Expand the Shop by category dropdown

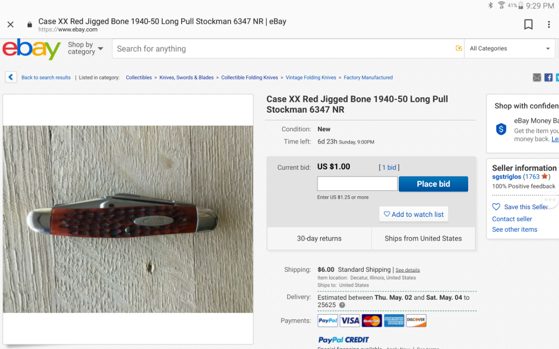pos(85,48)
